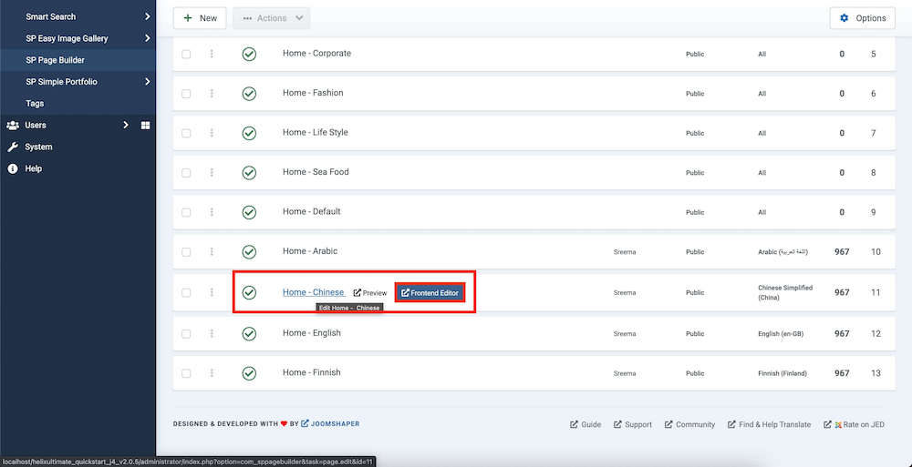Toggle published status of Home - Sea Food
The image size is (912, 467).
(x=249, y=173)
